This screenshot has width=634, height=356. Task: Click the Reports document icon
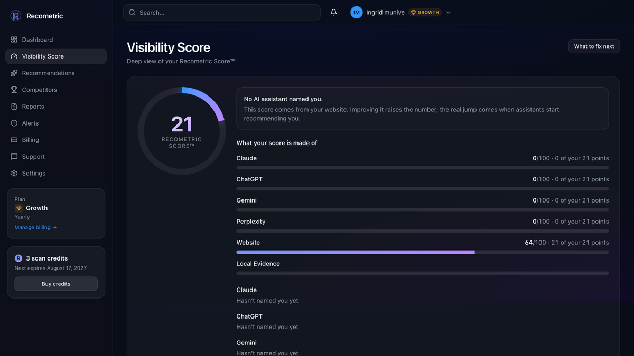tap(14, 107)
